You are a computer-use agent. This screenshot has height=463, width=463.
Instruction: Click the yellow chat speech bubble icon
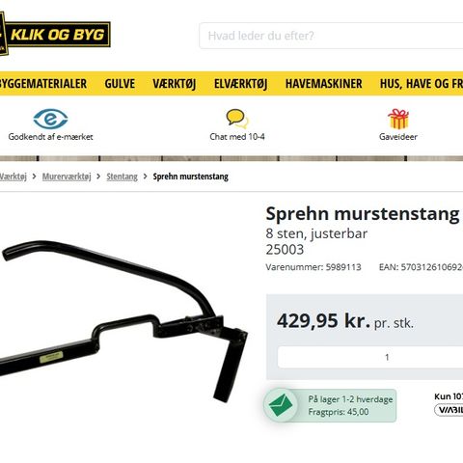(x=237, y=119)
